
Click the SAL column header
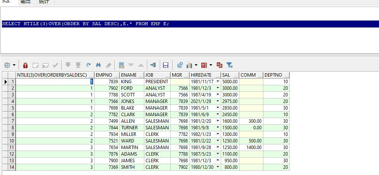[x=226, y=75]
